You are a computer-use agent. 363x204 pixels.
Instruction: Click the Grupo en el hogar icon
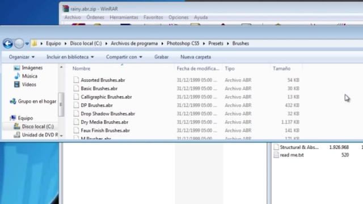click(13, 101)
